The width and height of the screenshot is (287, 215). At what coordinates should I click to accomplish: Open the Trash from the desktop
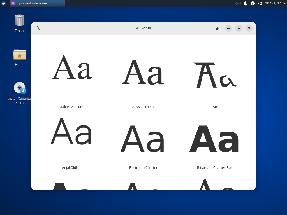click(x=19, y=21)
